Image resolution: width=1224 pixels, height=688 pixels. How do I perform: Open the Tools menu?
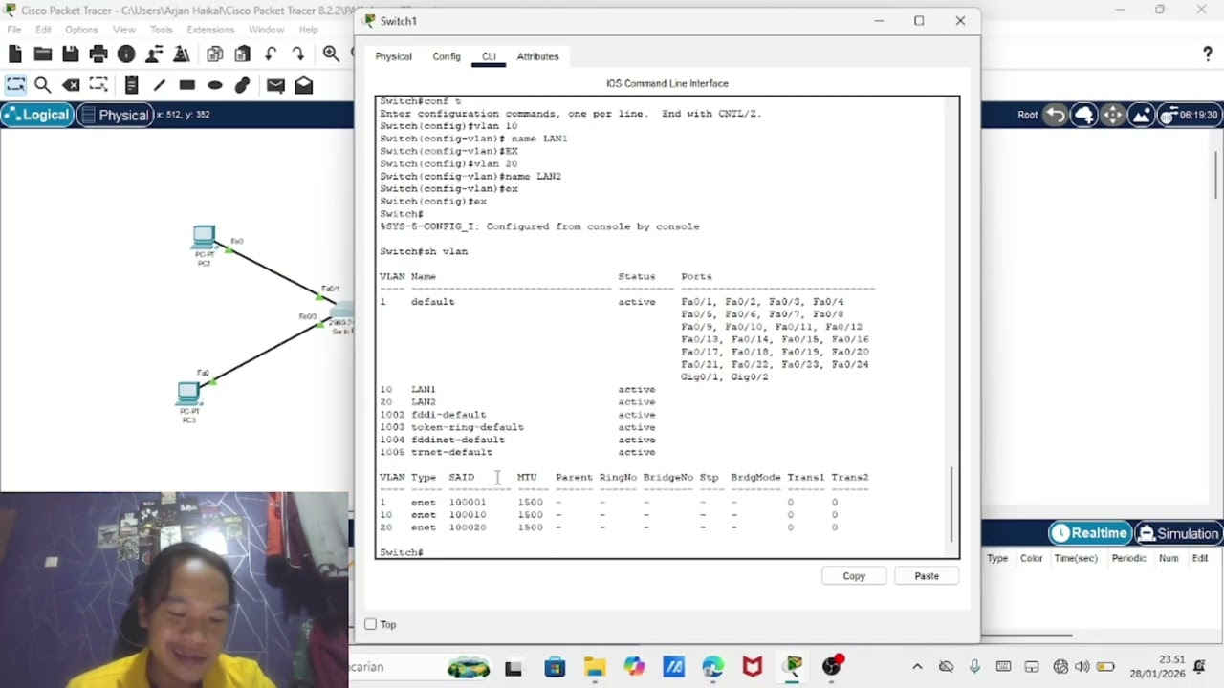pyautogui.click(x=161, y=30)
